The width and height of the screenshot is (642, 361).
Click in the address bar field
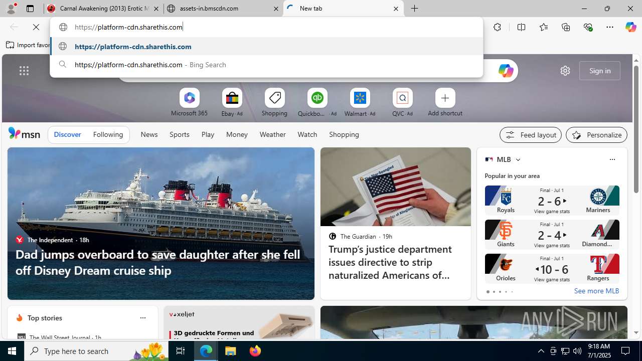(266, 27)
